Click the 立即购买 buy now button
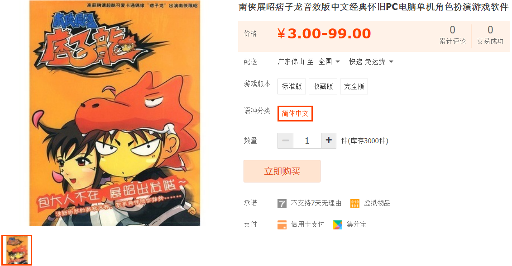 point(282,171)
